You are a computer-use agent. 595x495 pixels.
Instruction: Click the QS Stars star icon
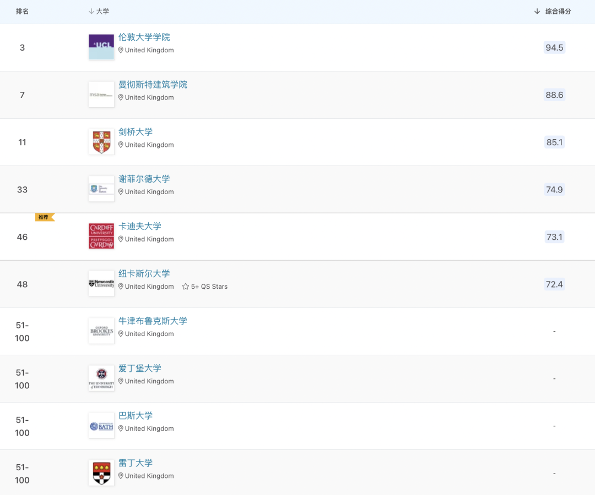click(186, 287)
